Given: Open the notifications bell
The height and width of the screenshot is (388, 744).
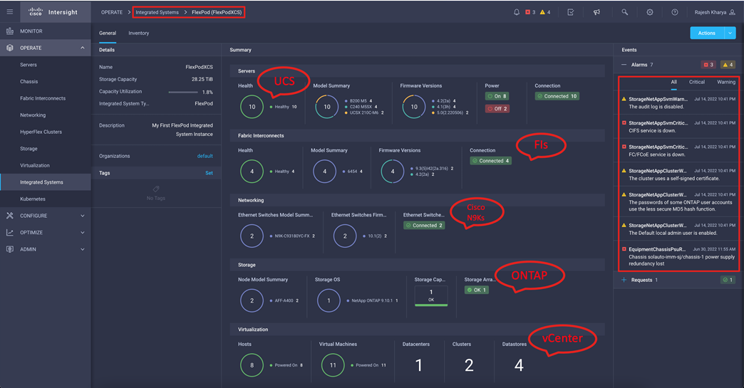Looking at the screenshot, I should [517, 12].
